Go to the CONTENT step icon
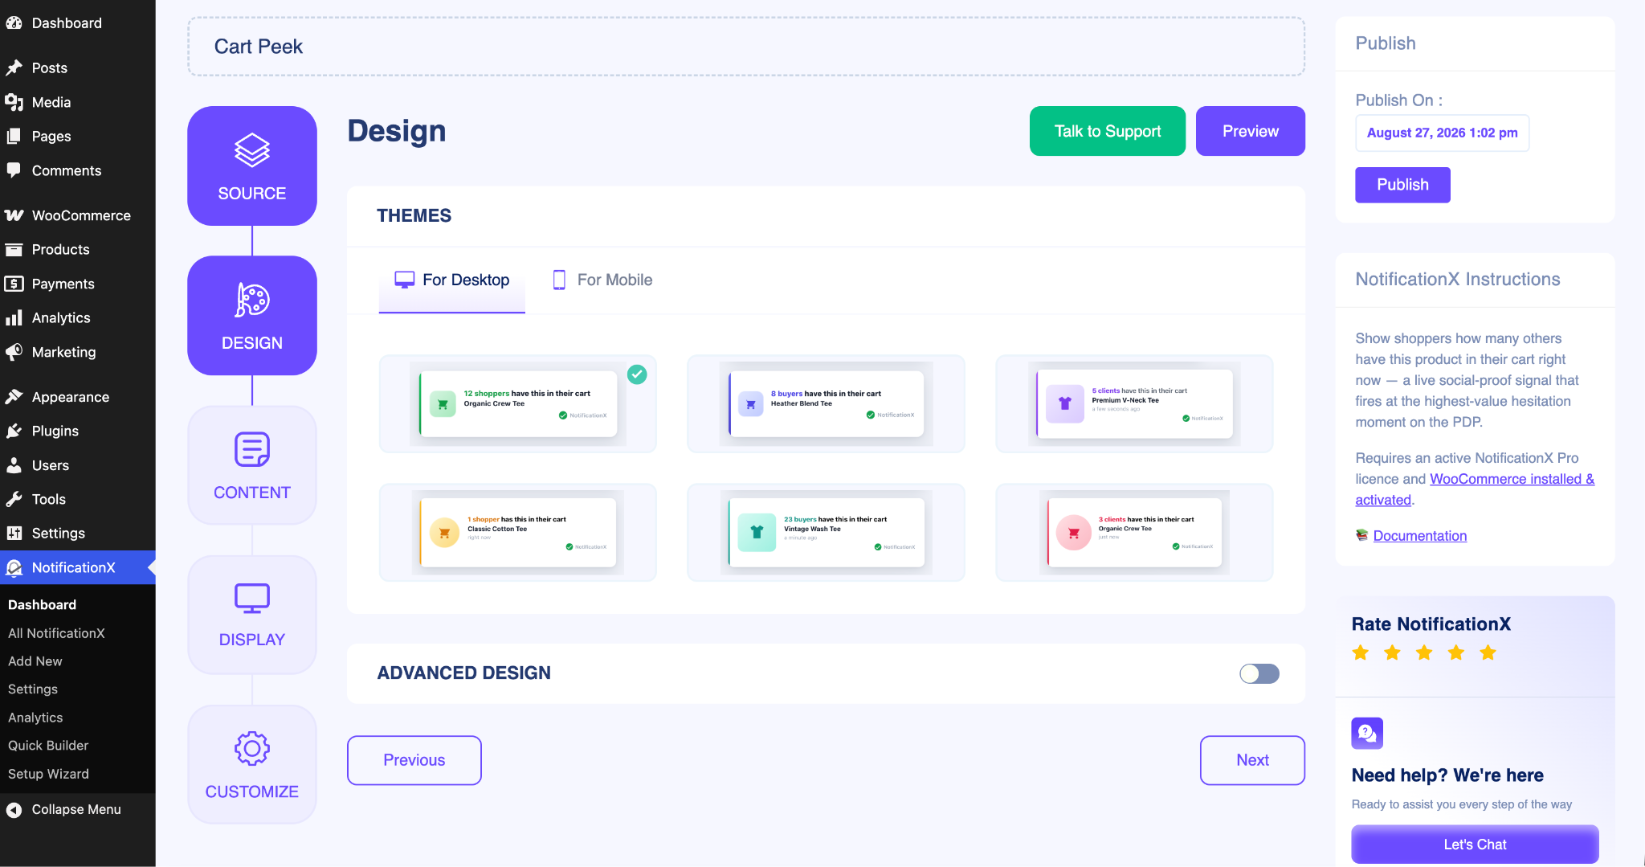 click(x=252, y=449)
